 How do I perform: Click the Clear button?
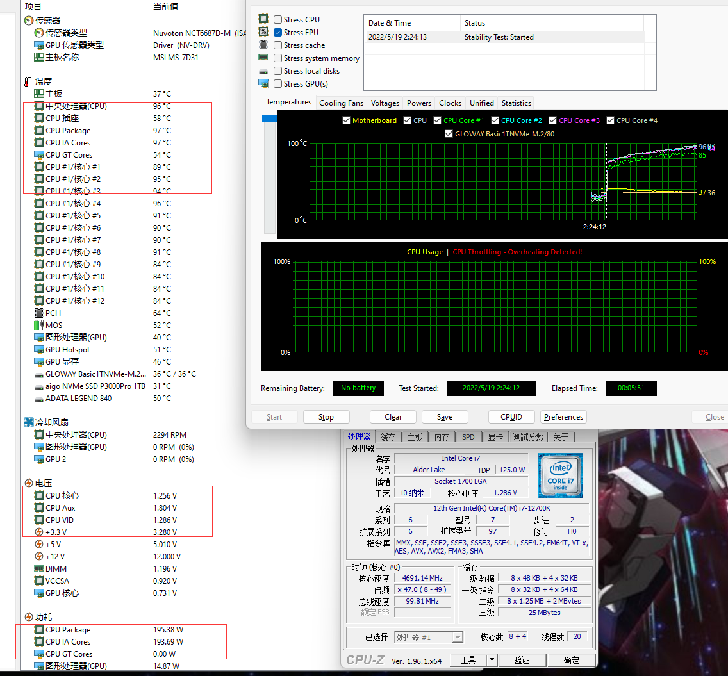coord(393,417)
